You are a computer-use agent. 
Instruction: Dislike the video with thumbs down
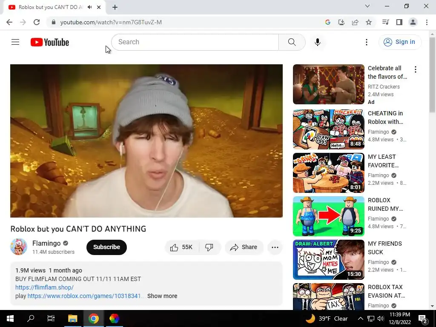tap(209, 247)
